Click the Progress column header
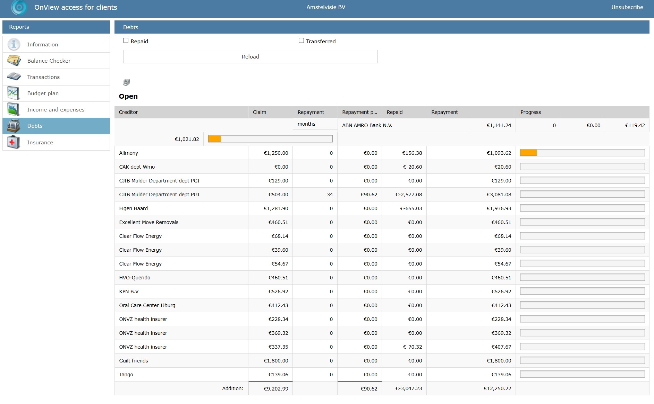 (x=530, y=112)
